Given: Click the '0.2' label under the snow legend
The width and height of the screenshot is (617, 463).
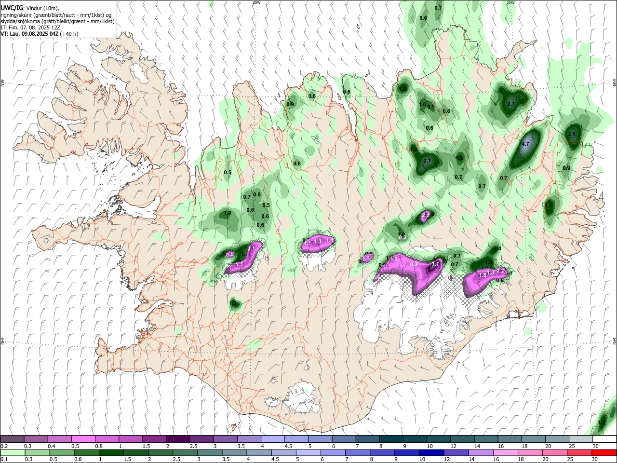Looking at the screenshot, I should coord(4,446).
